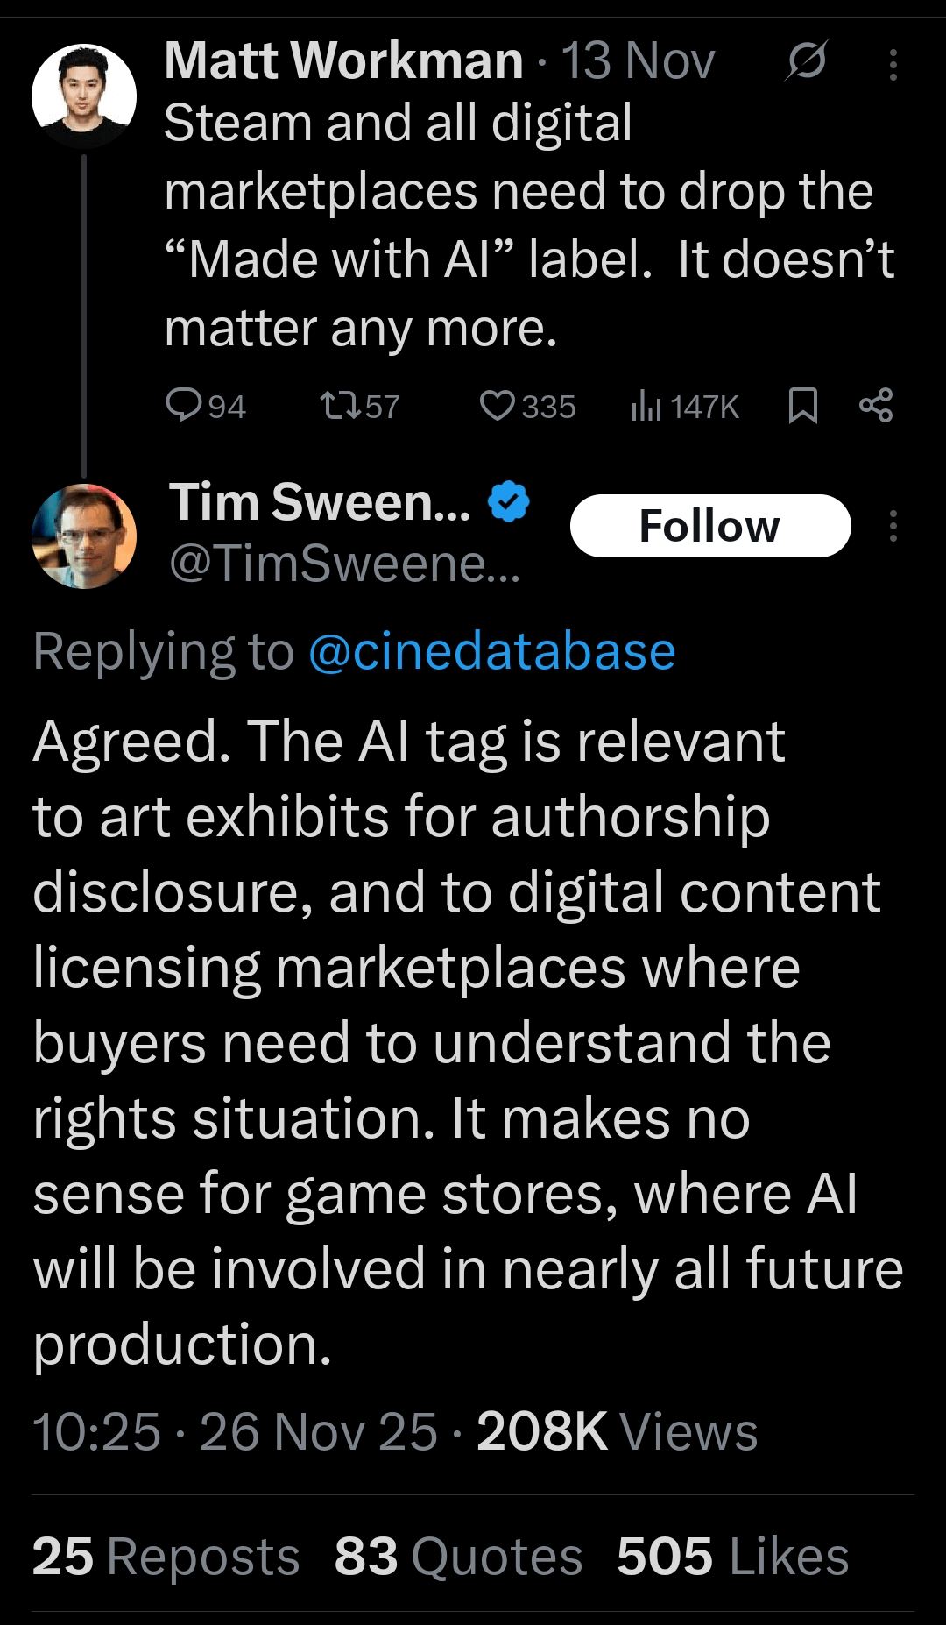Open more options next to Follow button
Screen dimensions: 946x1625
click(x=893, y=526)
